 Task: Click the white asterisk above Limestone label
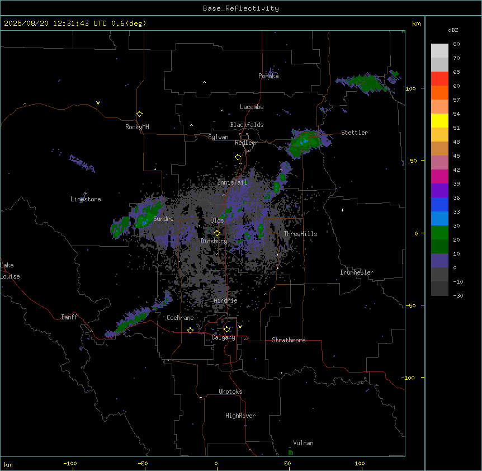(x=86, y=193)
